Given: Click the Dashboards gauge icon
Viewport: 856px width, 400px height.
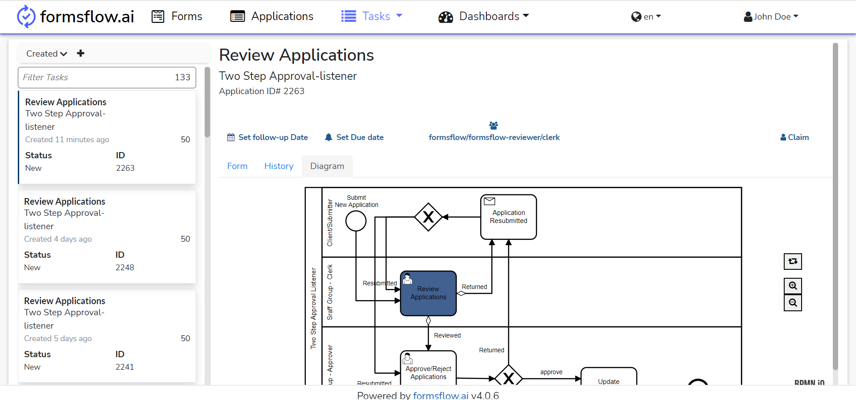Looking at the screenshot, I should (x=445, y=17).
